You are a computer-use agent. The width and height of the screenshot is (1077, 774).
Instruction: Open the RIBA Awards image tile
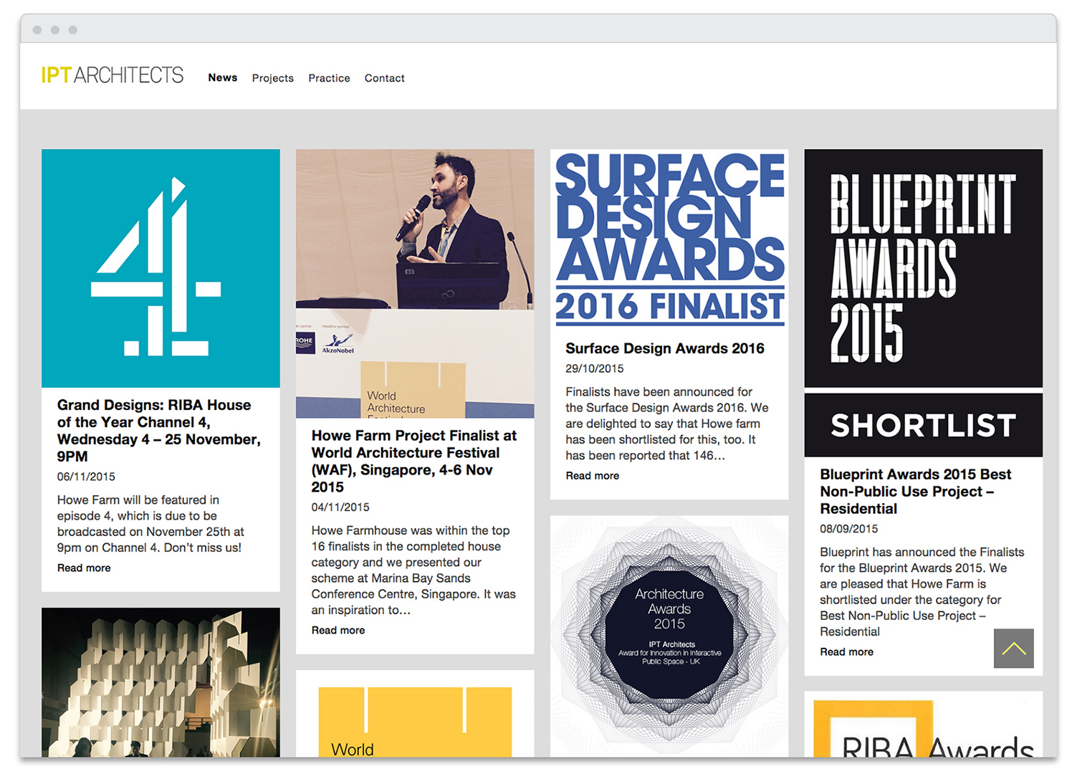click(x=923, y=727)
